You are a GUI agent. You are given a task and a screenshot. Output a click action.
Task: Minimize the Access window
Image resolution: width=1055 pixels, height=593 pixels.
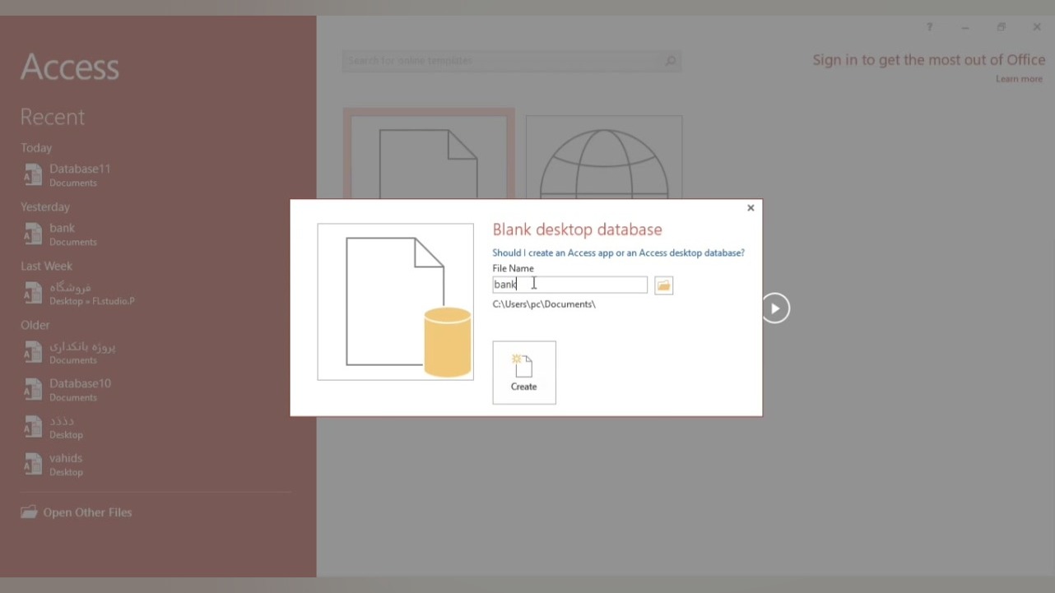point(965,27)
